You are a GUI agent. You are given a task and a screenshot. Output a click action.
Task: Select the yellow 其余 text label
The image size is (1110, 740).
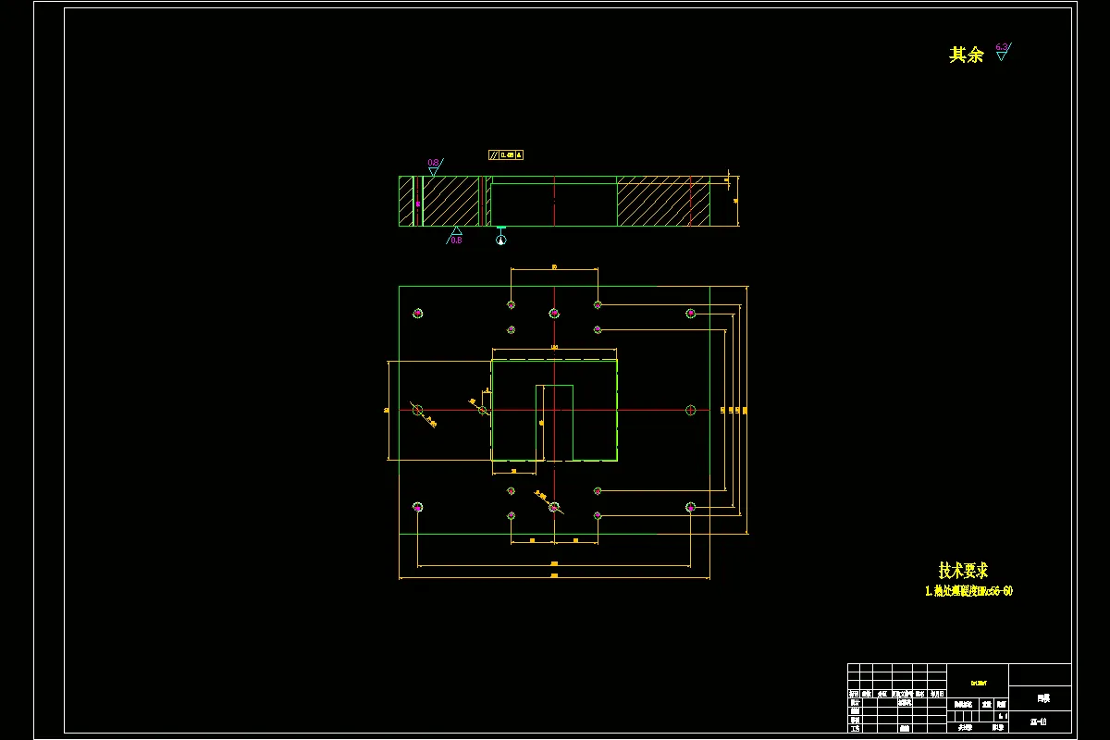(966, 55)
